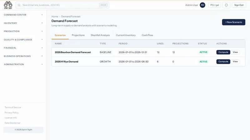Click the search magnifier icon
Screen dimensions: 250x140
point(19,5)
